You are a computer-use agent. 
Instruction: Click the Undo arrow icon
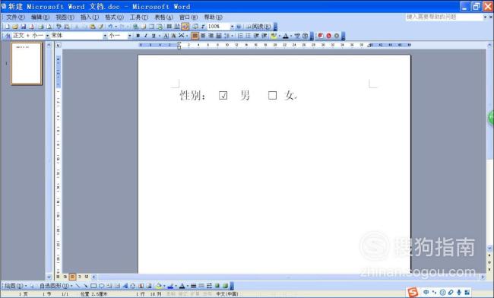click(110, 27)
